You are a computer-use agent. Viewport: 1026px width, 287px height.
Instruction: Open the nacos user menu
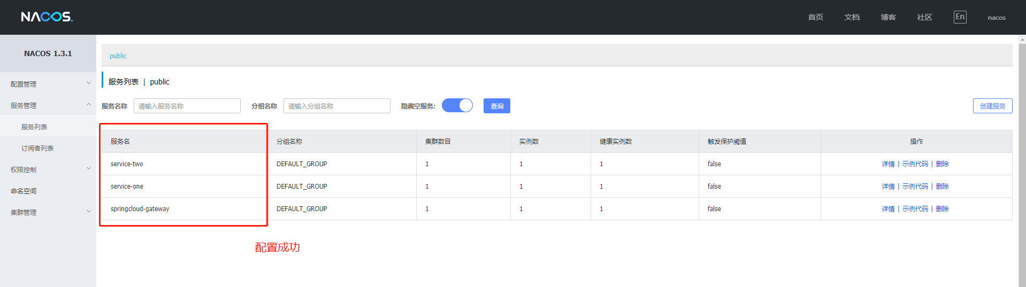(997, 18)
